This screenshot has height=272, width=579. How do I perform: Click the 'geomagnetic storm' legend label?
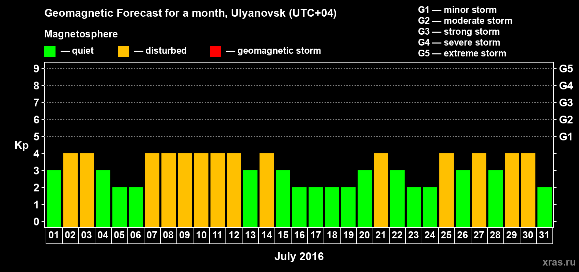pos(279,51)
